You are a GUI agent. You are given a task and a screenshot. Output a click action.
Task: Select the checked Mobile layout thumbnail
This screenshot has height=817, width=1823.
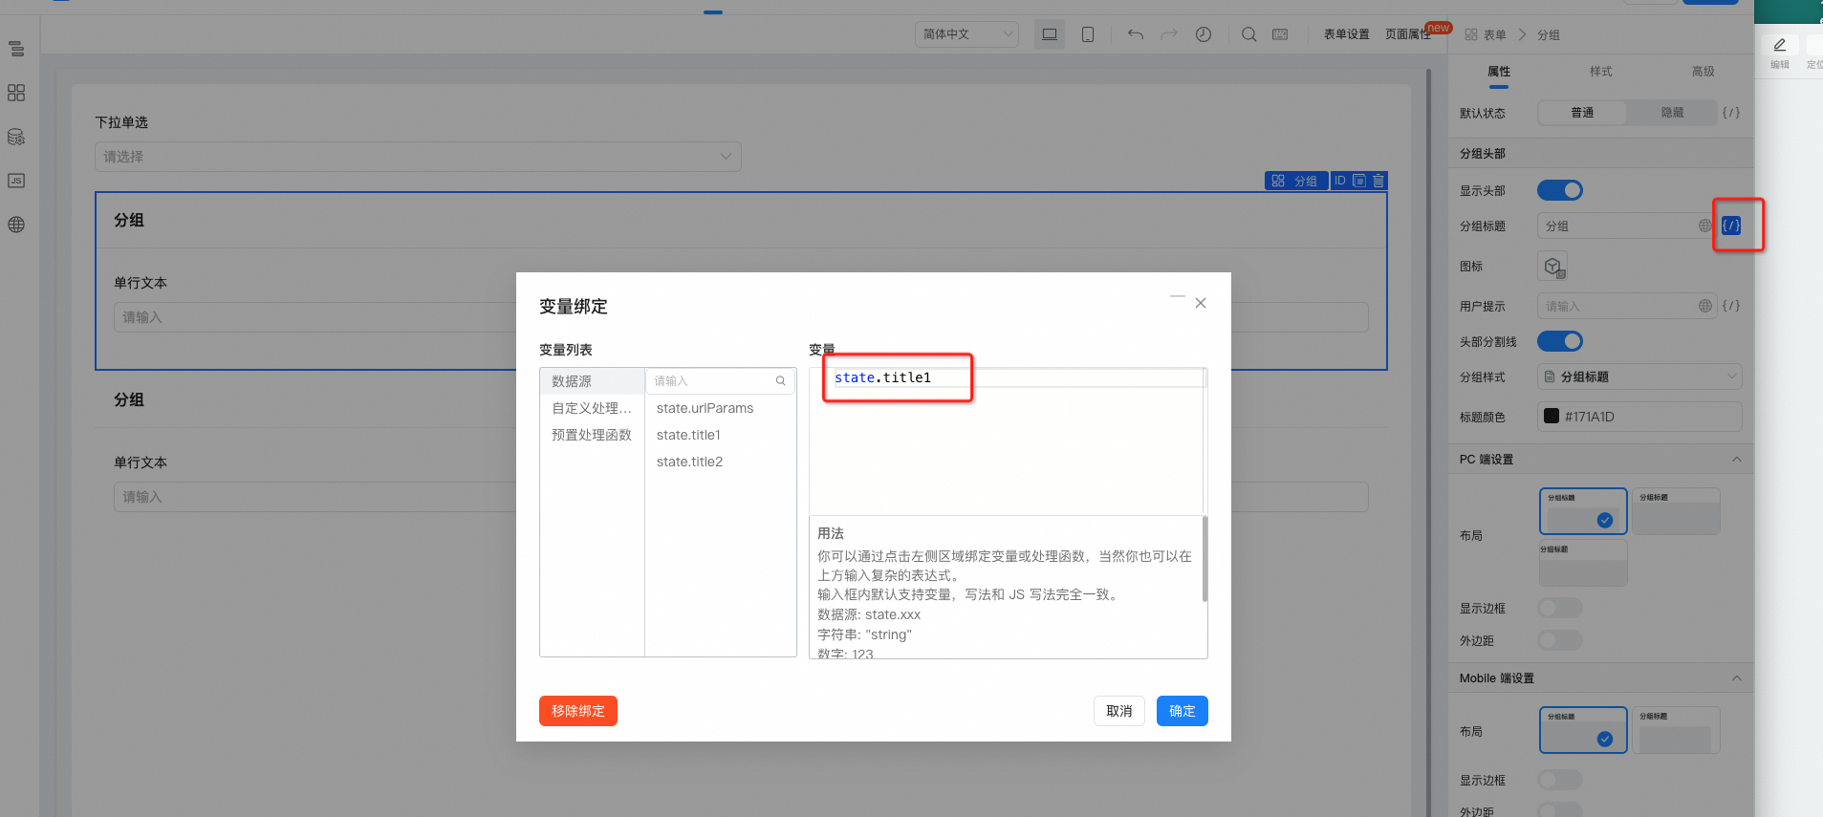[1583, 730]
